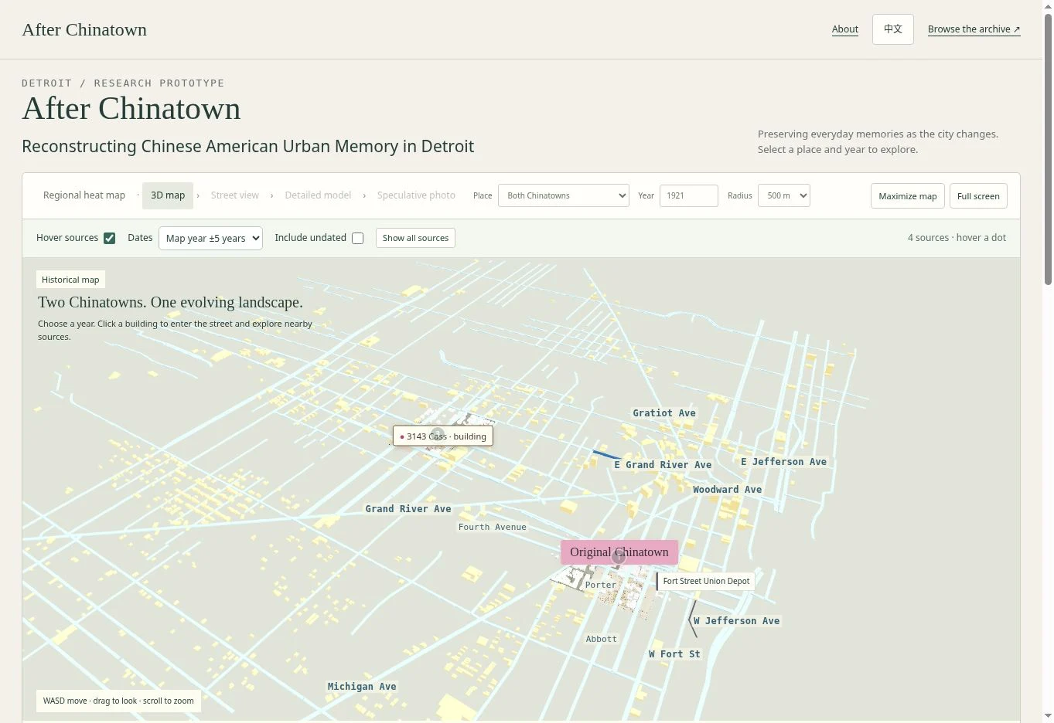
Task: Click the Historical map badge
Action: 70,280
